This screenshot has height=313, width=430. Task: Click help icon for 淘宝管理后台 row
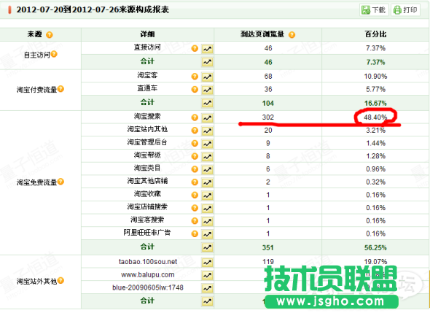point(195,143)
